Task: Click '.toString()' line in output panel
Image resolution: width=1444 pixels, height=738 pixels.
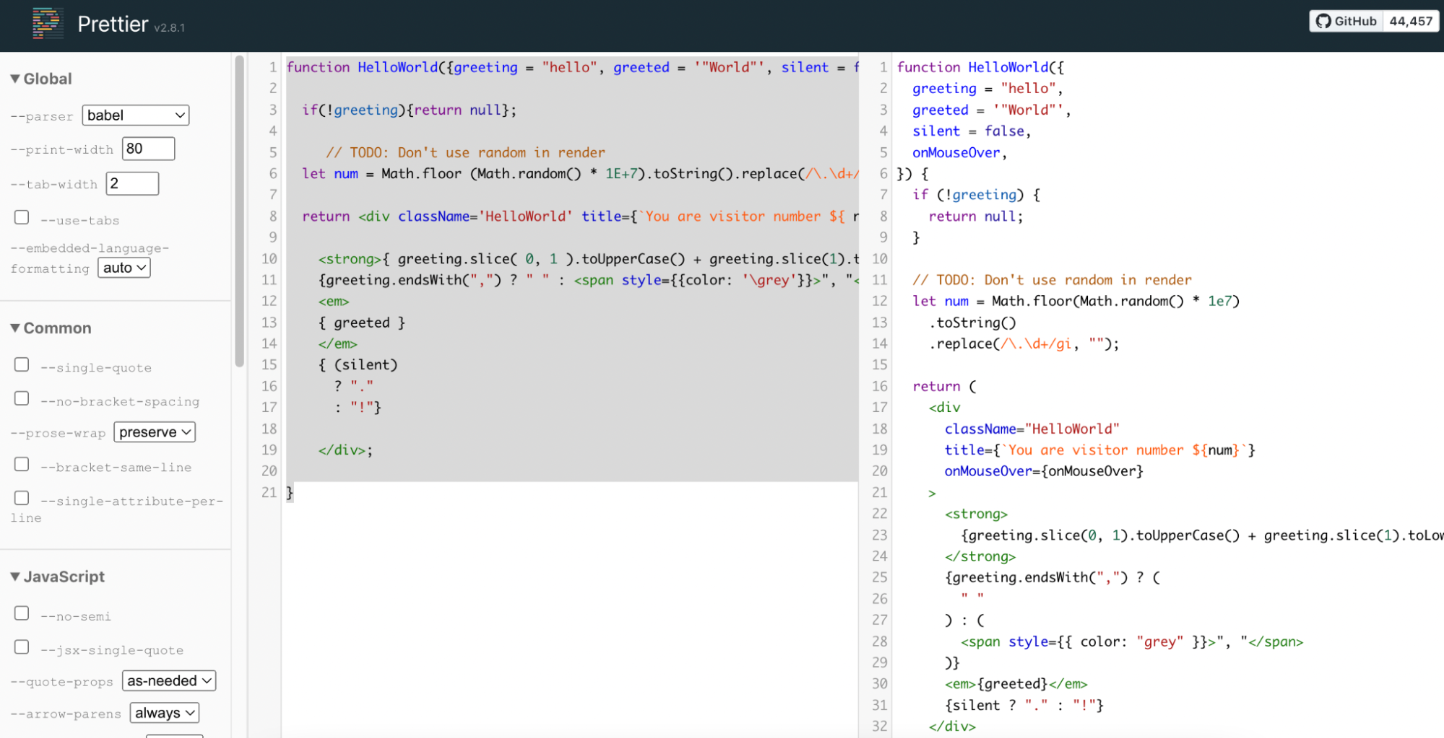Action: [x=972, y=322]
